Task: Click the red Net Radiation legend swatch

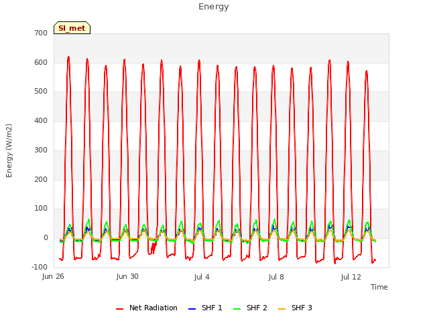Action: 119,309
